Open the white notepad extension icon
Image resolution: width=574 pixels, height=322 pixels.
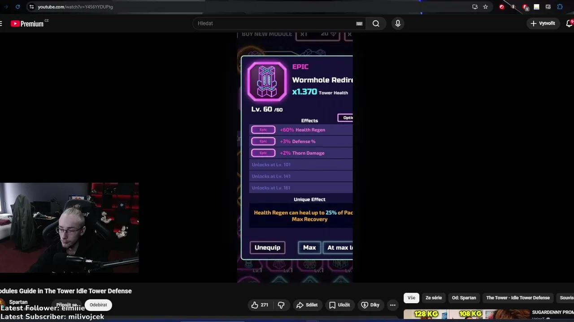536,7
